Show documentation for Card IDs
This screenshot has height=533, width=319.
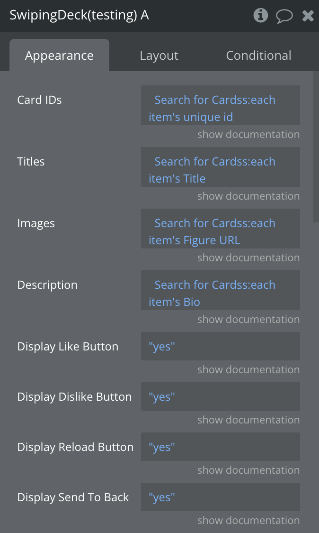pyautogui.click(x=248, y=135)
